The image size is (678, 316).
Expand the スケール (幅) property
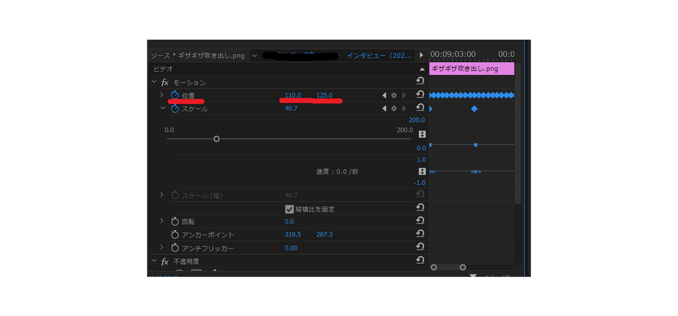point(162,194)
